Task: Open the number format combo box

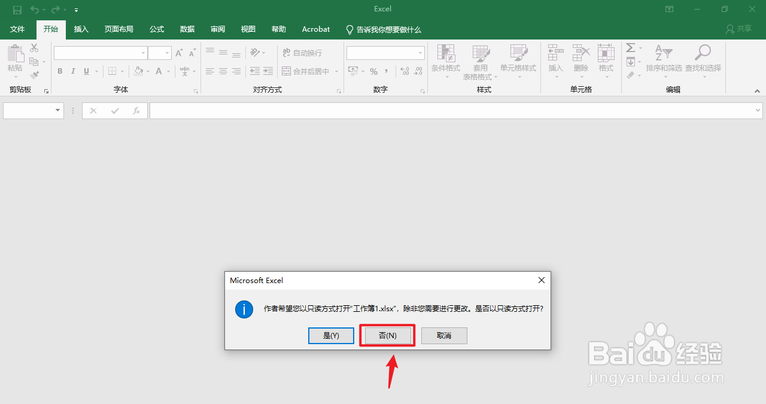Action: 385,53
